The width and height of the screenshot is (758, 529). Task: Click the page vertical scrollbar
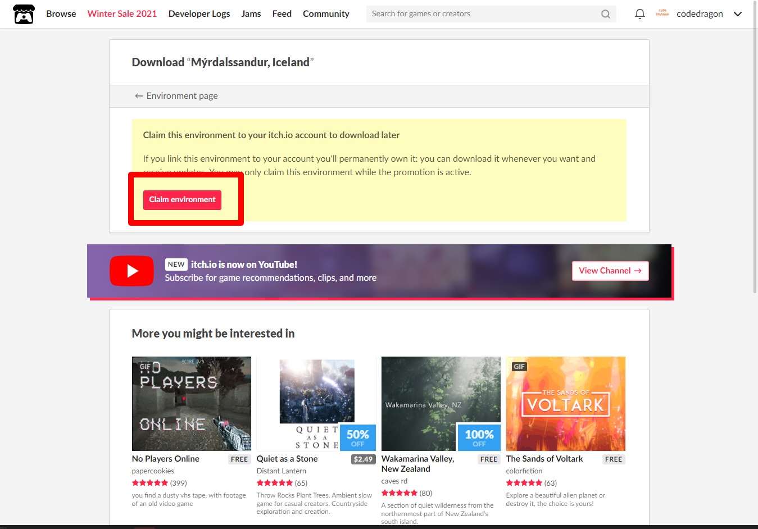point(755,146)
